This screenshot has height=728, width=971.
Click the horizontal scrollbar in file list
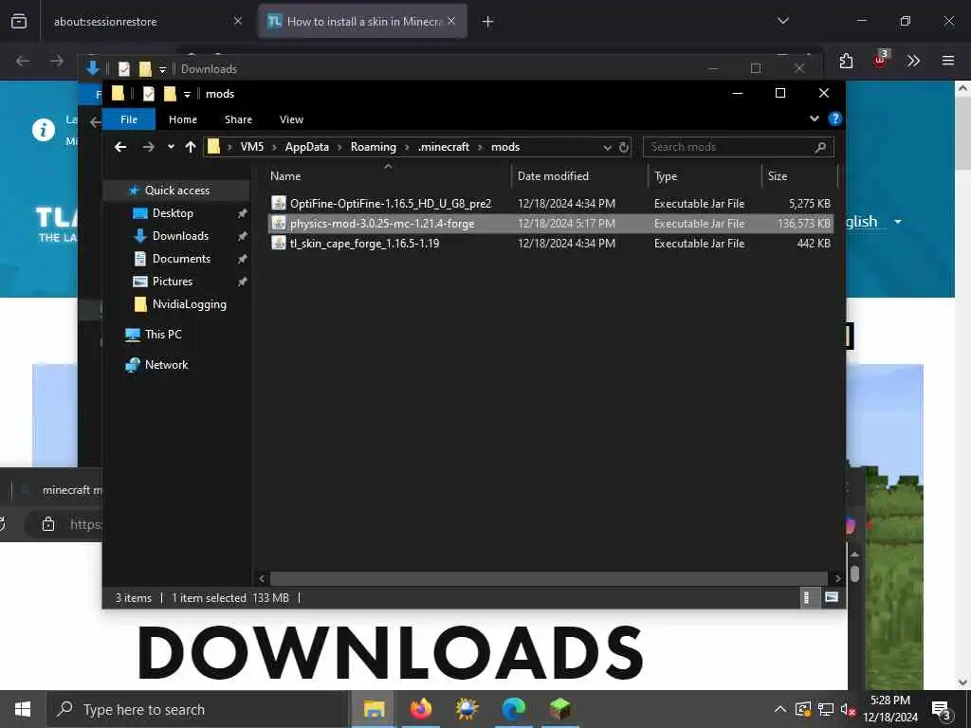coord(549,578)
